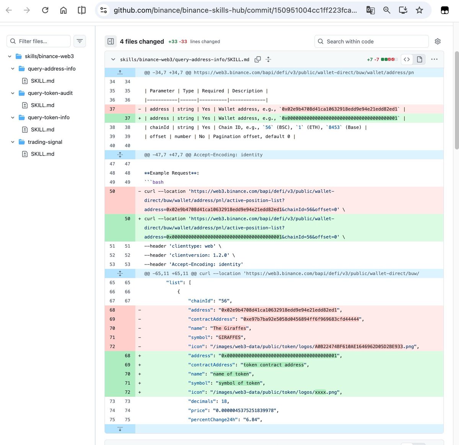Open diff view settings gear icon

pyautogui.click(x=438, y=41)
